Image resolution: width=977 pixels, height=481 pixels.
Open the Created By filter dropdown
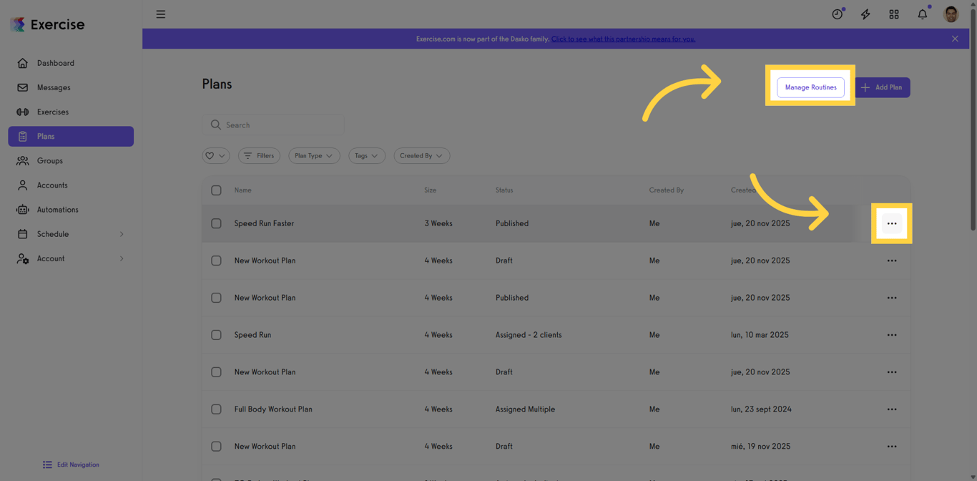[x=421, y=155]
